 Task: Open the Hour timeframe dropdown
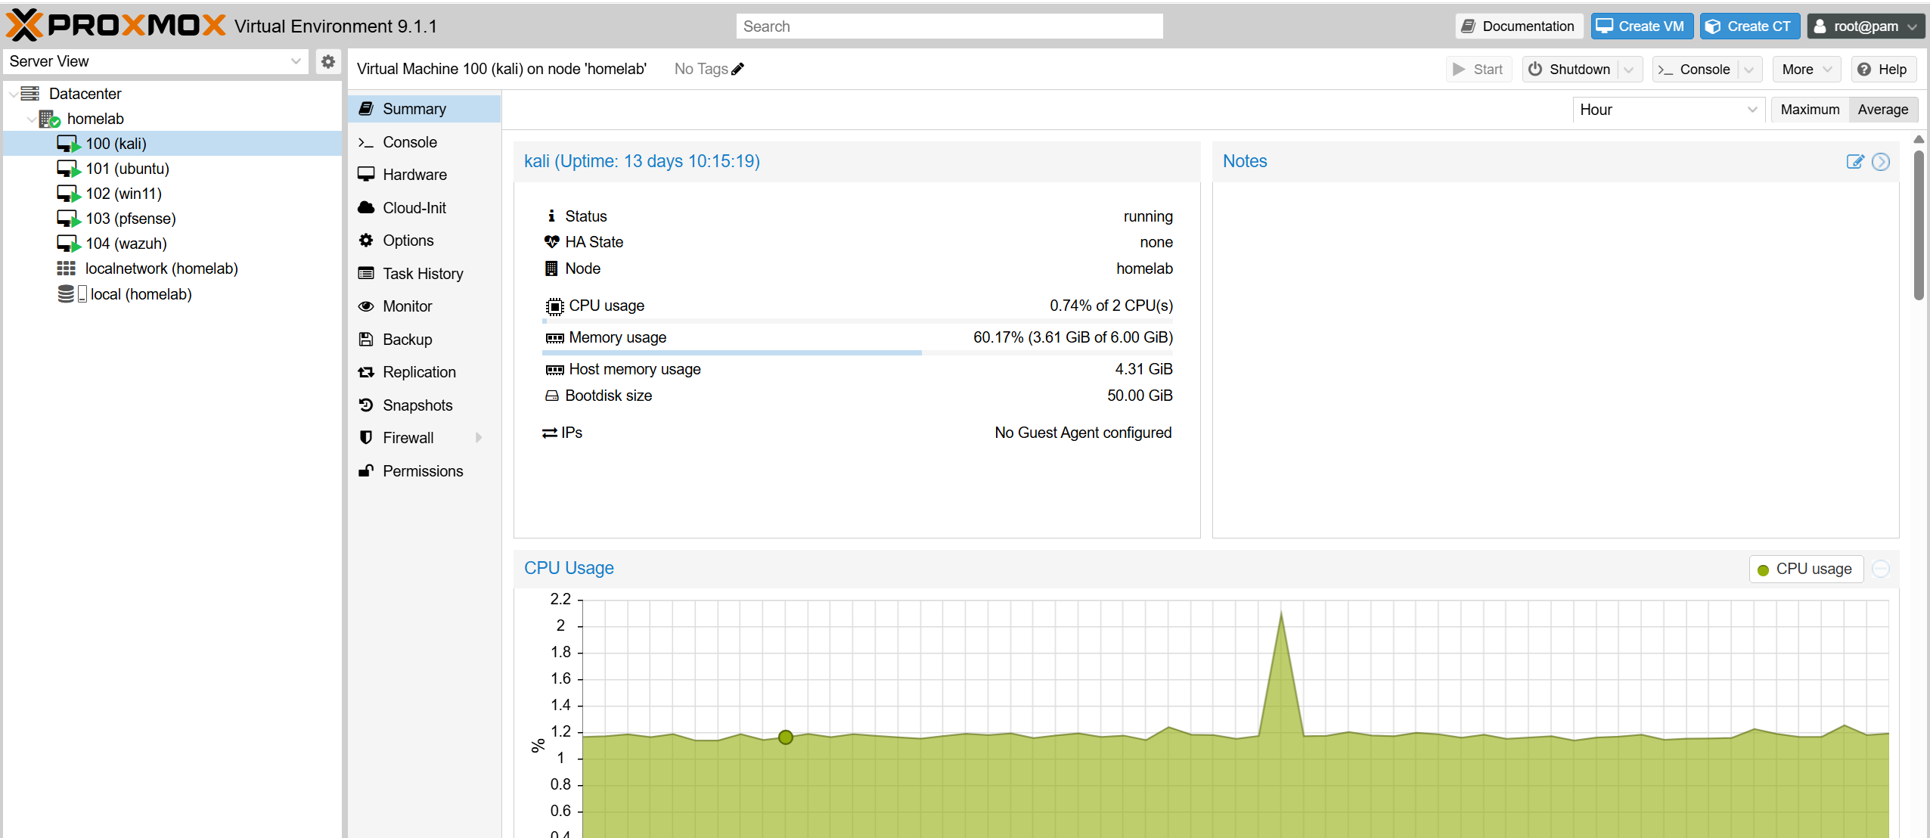[1752, 110]
